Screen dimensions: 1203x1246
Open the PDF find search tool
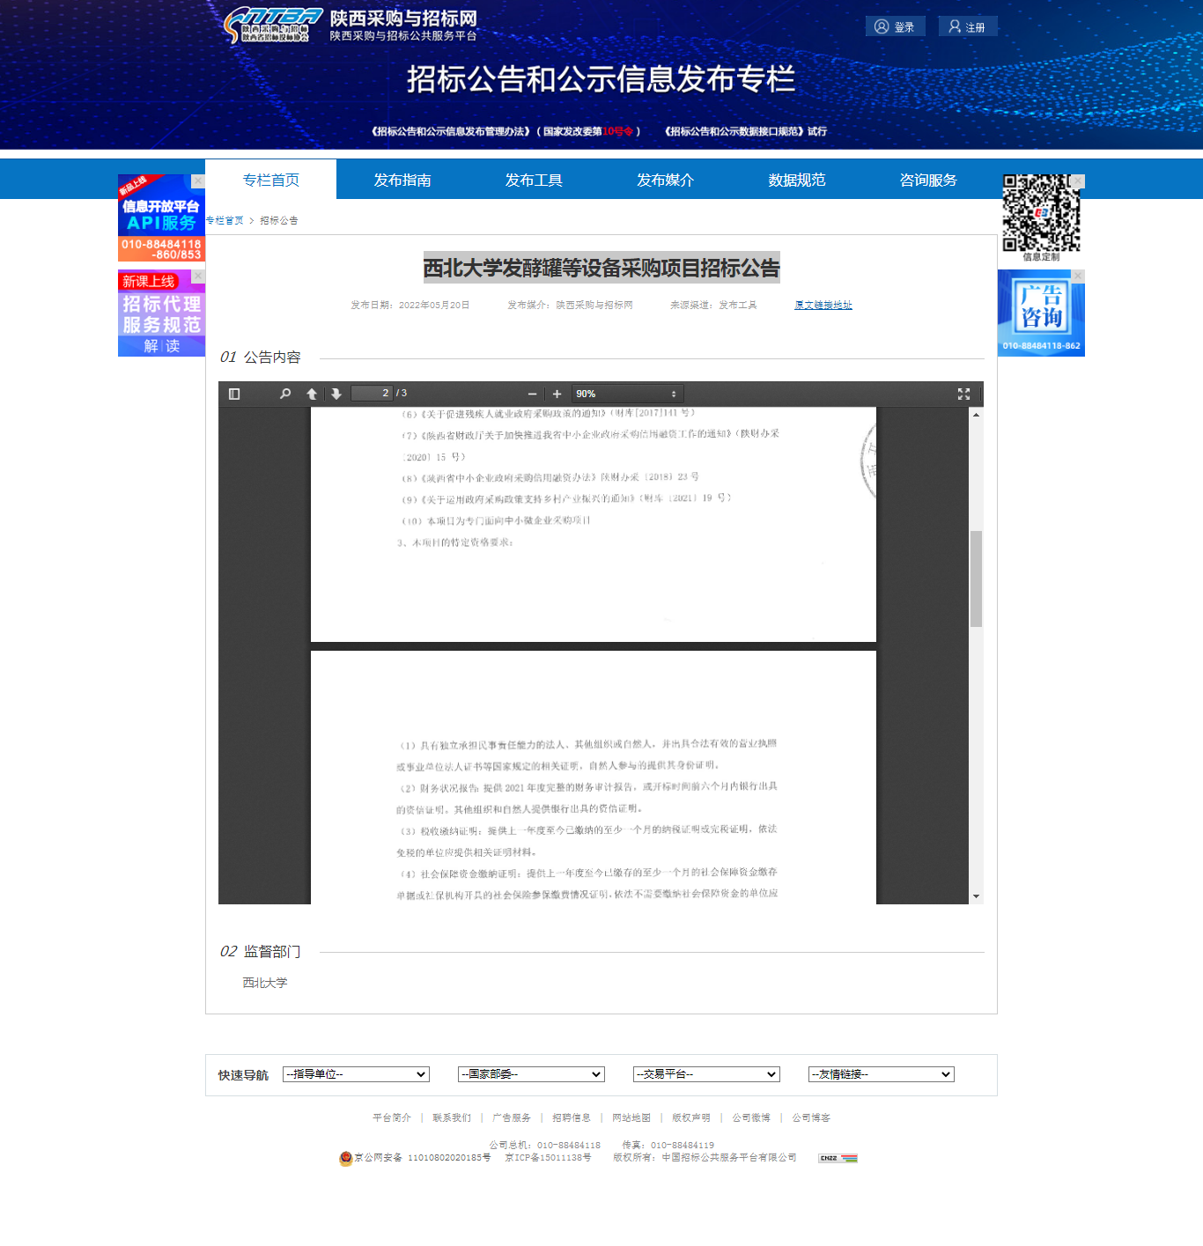pyautogui.click(x=285, y=394)
